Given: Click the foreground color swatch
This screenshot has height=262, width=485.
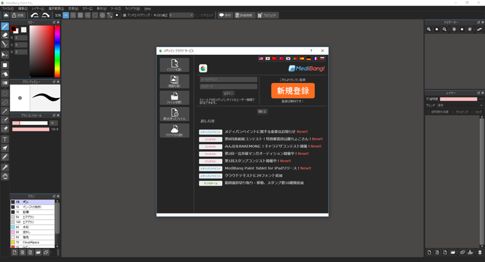Looking at the screenshot, I should point(13,29).
